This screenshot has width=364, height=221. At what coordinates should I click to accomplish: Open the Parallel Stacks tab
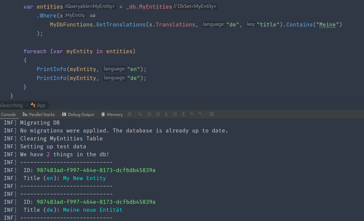point(39,115)
